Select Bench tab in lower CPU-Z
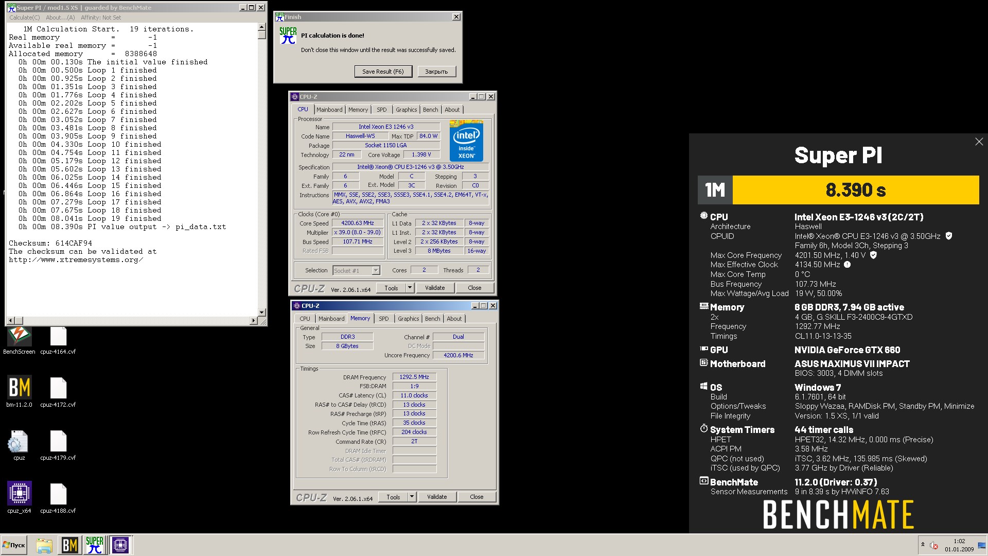Viewport: 988px width, 556px height. [x=433, y=319]
